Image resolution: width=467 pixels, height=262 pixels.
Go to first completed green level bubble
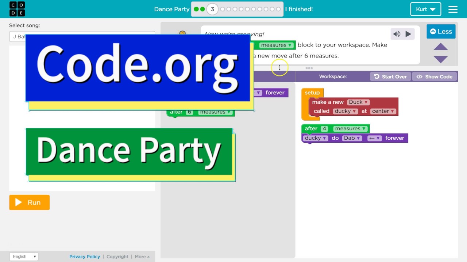[x=196, y=9]
